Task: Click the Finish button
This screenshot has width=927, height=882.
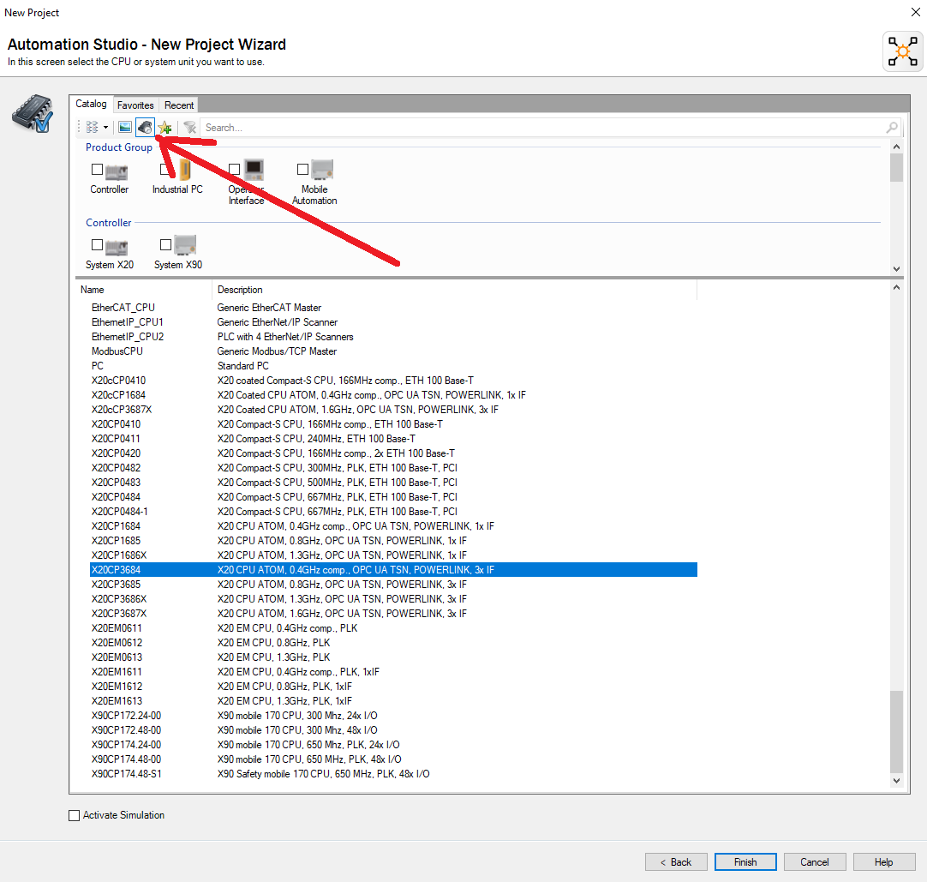Action: click(x=745, y=862)
